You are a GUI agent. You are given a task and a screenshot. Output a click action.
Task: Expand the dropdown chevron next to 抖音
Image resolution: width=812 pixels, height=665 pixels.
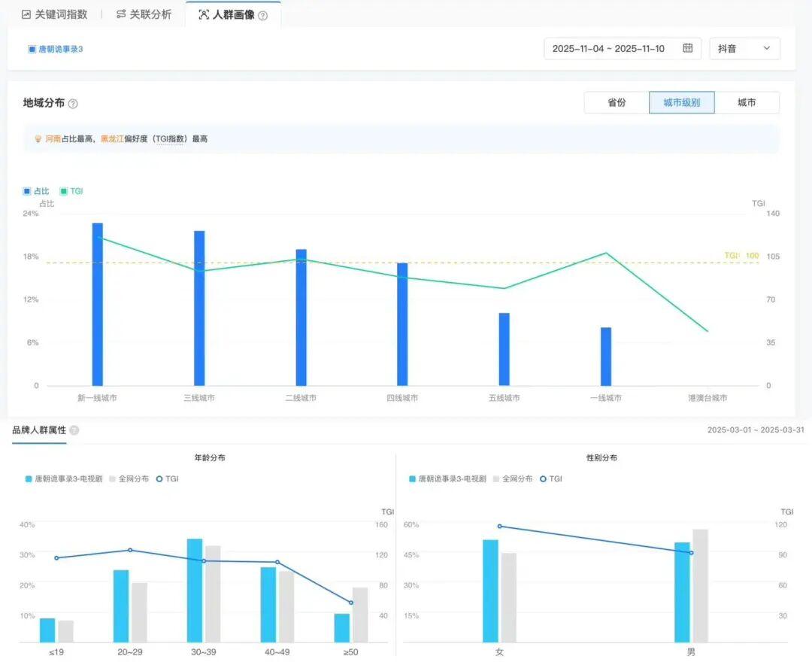pos(767,48)
